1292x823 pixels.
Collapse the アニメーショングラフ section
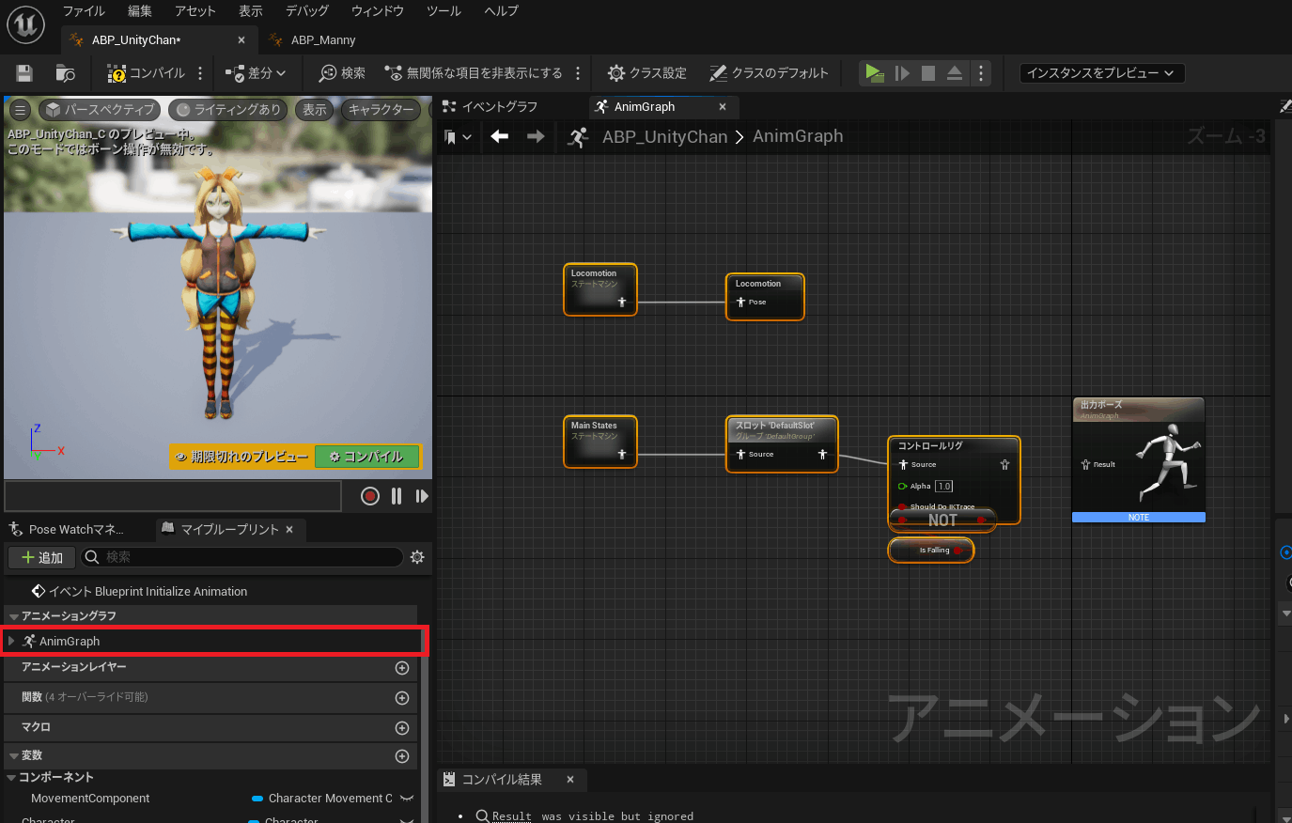coord(14,616)
